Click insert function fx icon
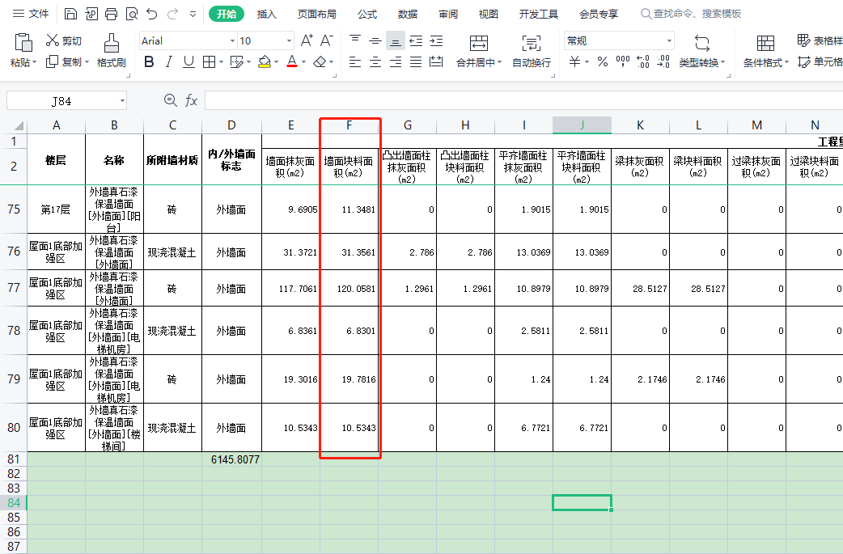The image size is (843, 554). tap(192, 100)
